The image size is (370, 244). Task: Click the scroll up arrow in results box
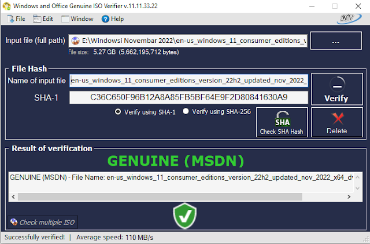pyautogui.click(x=357, y=177)
